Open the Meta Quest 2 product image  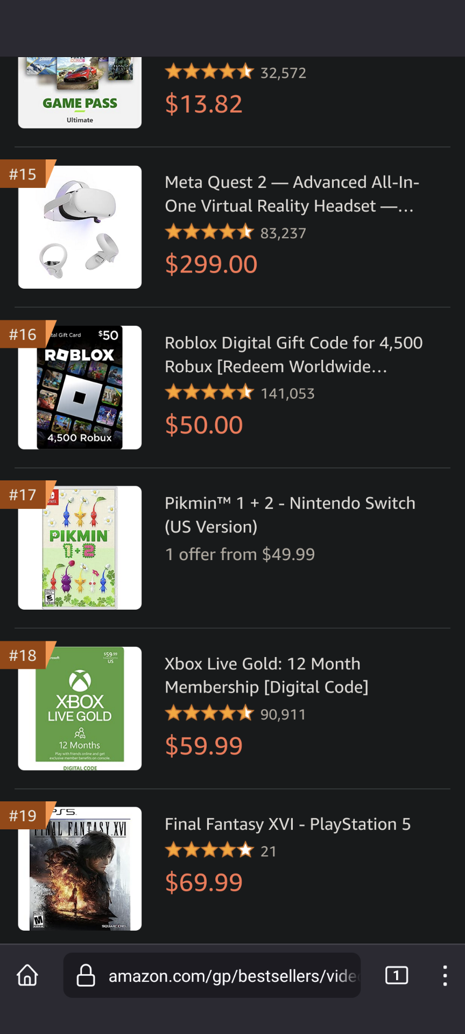click(x=80, y=227)
